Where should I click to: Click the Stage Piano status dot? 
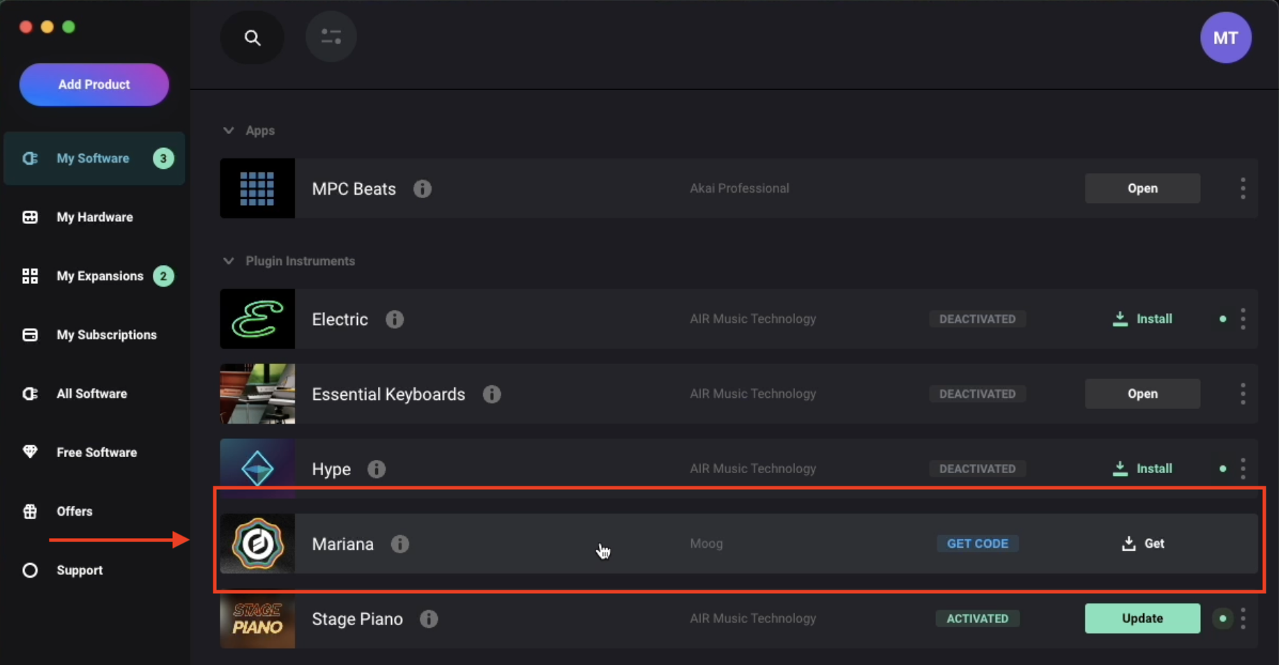1223,618
